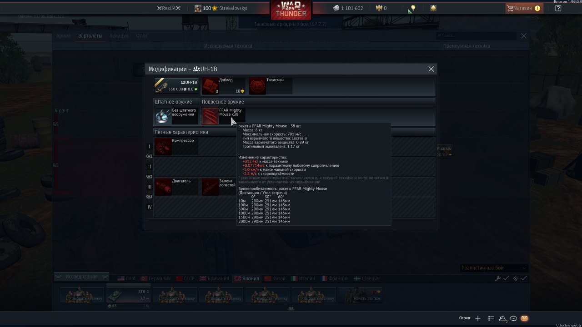This screenshot has height=327, width=582.
Task: Open the orange mail envelope icon
Action: tap(524, 318)
